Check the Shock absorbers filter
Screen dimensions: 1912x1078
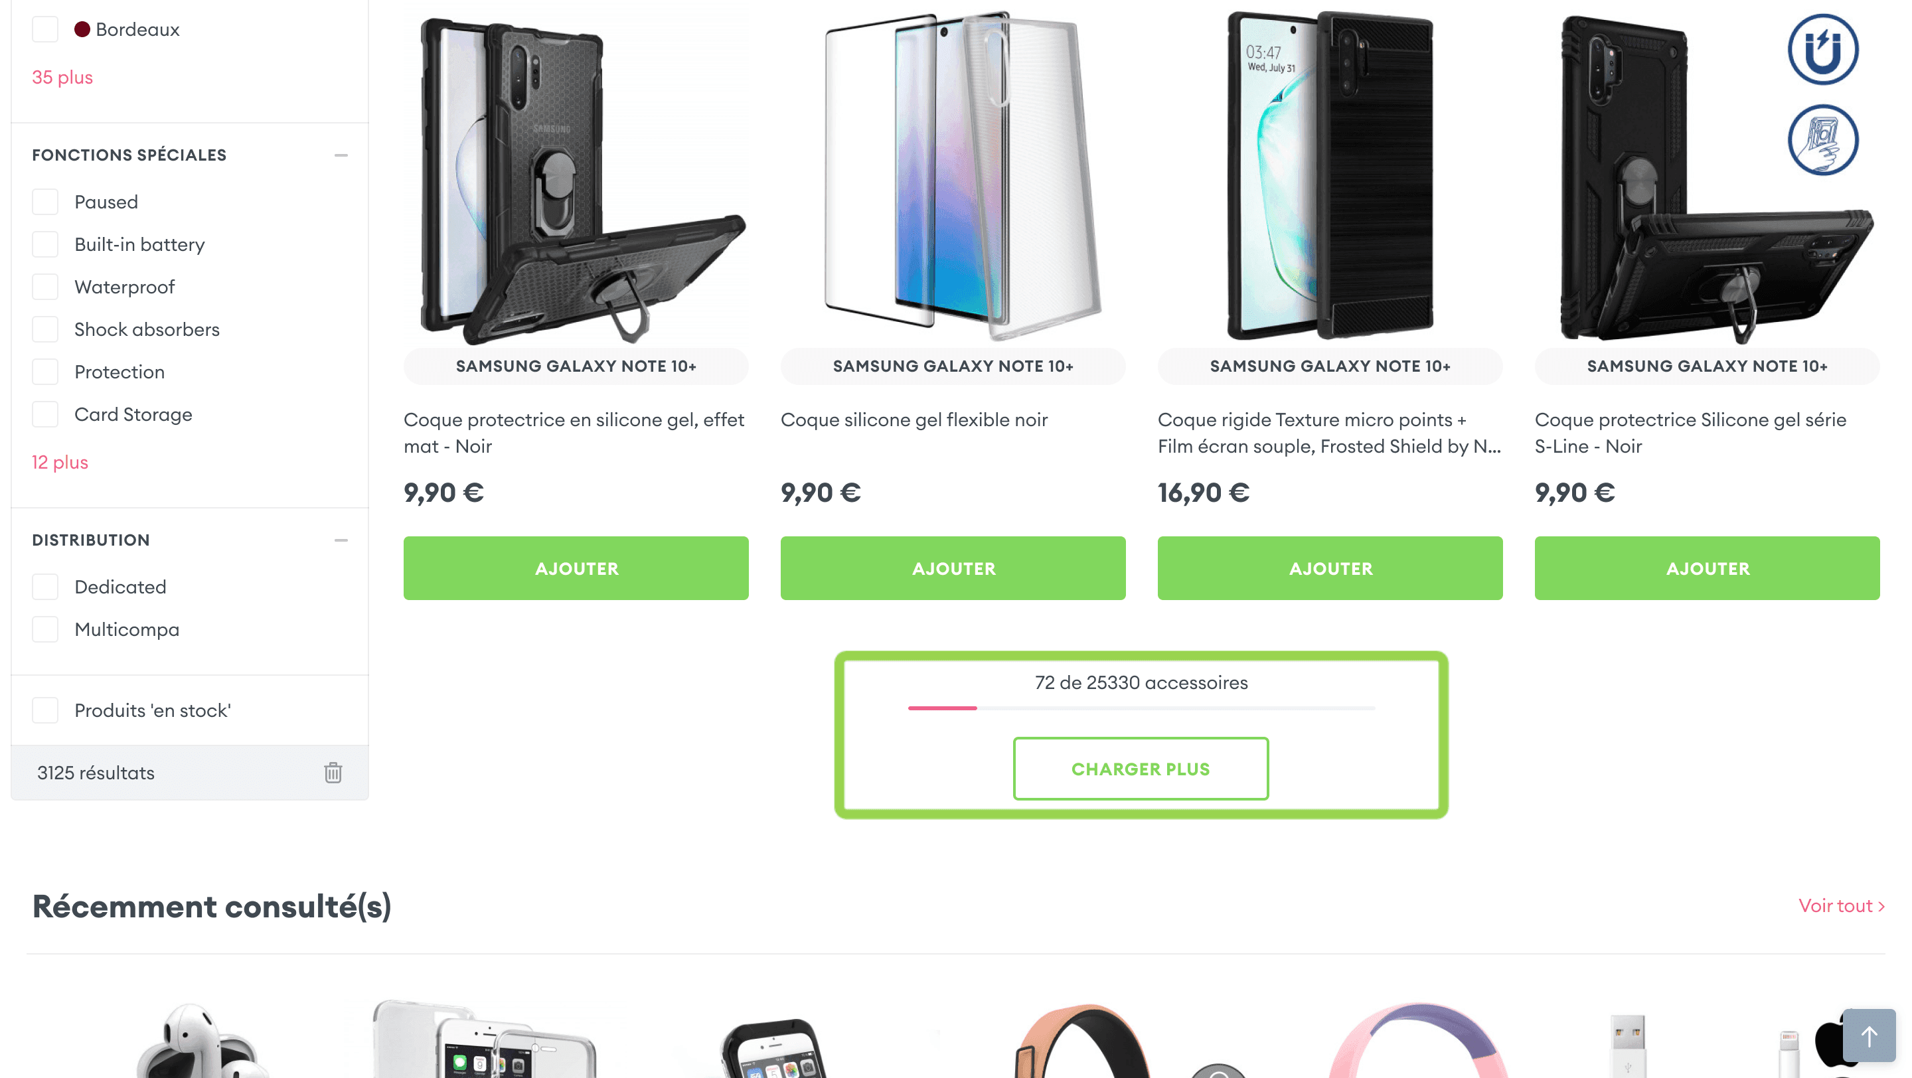45,329
